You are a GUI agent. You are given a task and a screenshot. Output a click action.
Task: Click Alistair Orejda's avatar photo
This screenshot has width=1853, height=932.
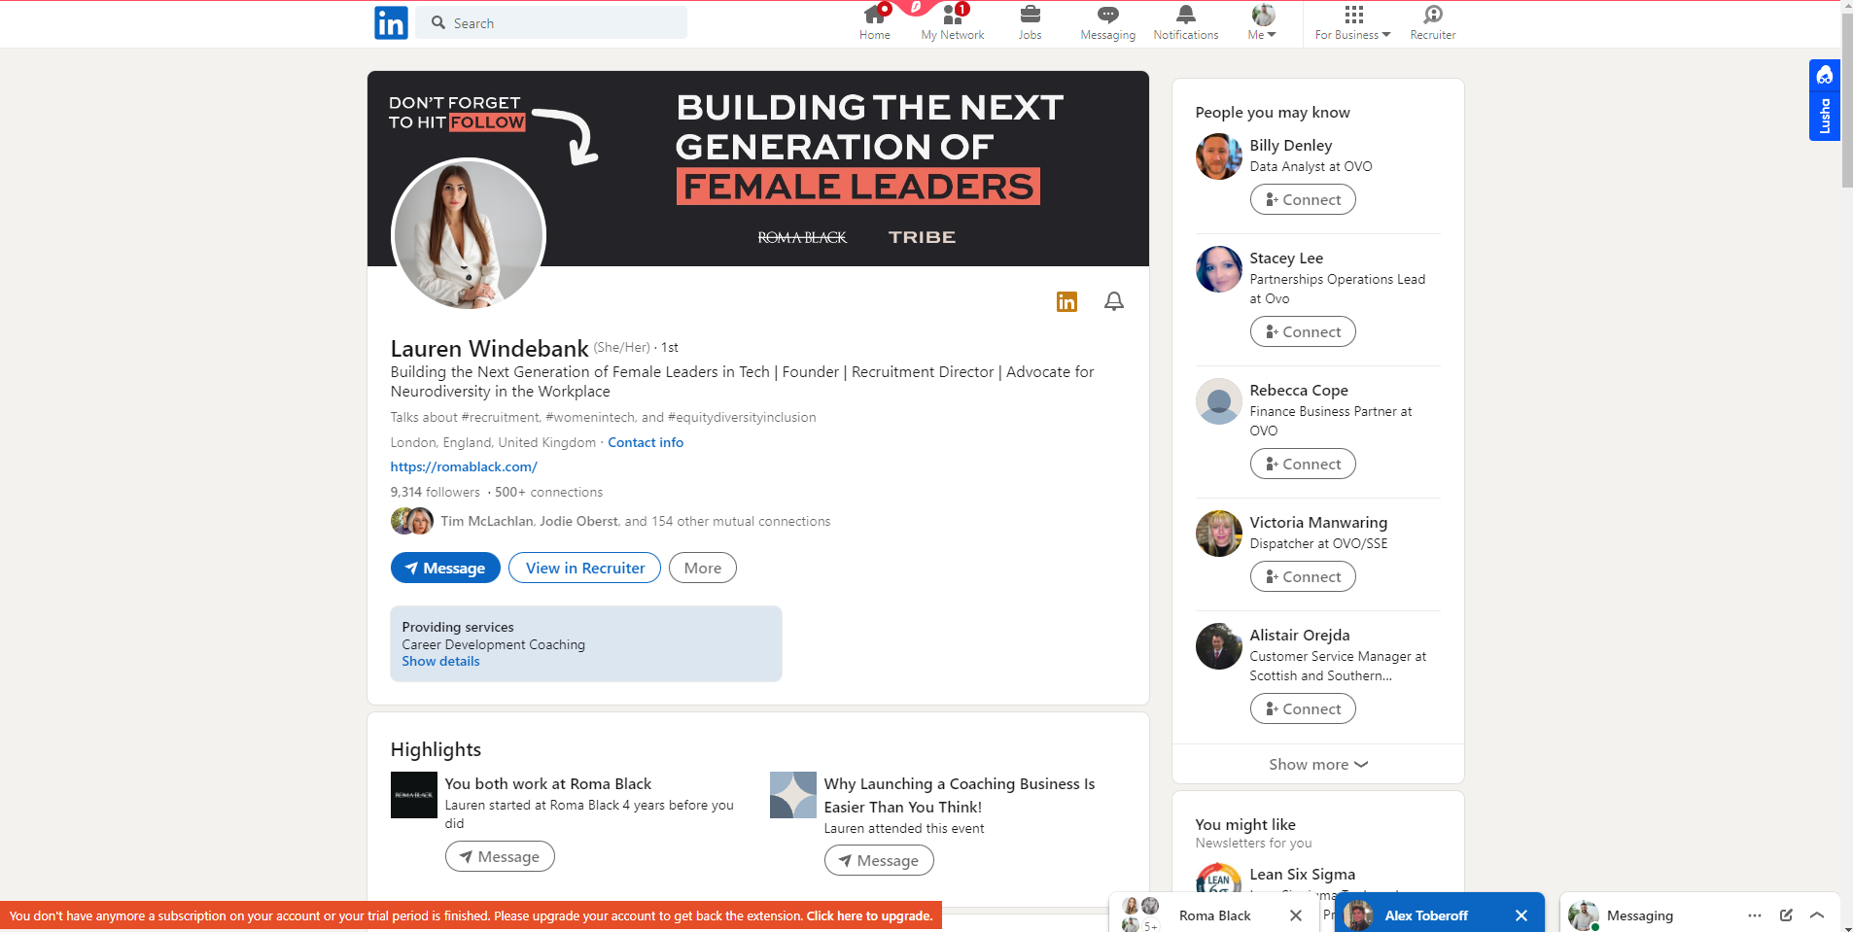point(1219,646)
